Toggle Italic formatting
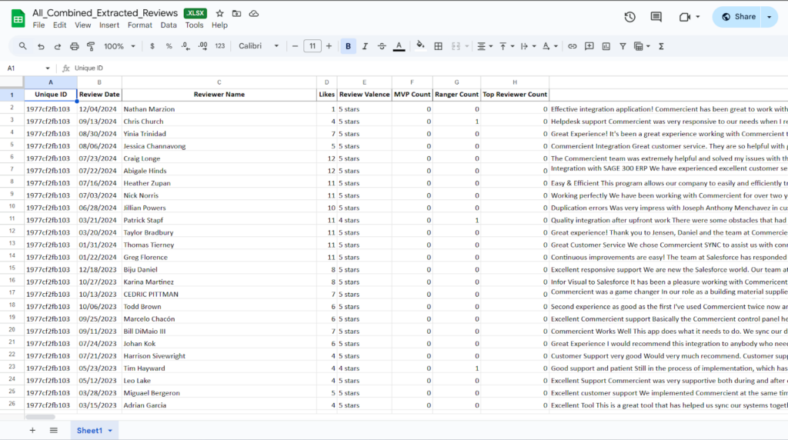788x440 pixels. [x=366, y=46]
